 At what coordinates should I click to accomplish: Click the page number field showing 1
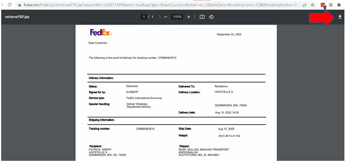(144, 17)
